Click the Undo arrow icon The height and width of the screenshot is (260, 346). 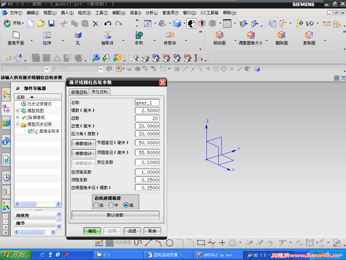(x=108, y=23)
